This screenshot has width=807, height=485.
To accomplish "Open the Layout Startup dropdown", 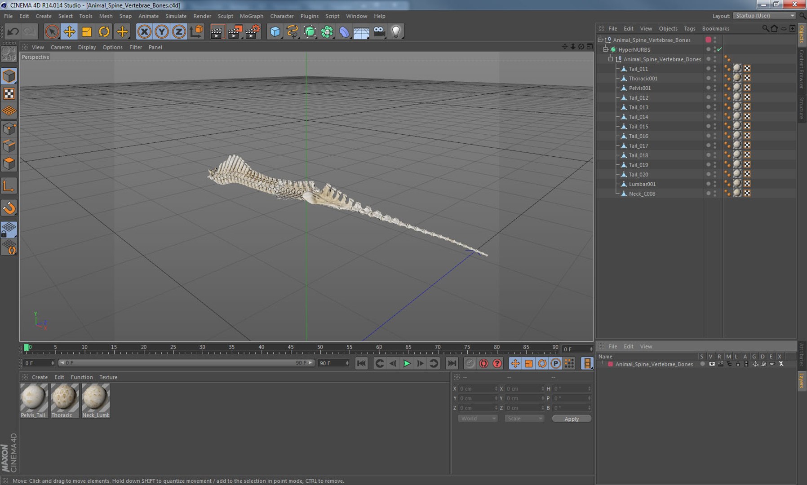I will coord(764,16).
